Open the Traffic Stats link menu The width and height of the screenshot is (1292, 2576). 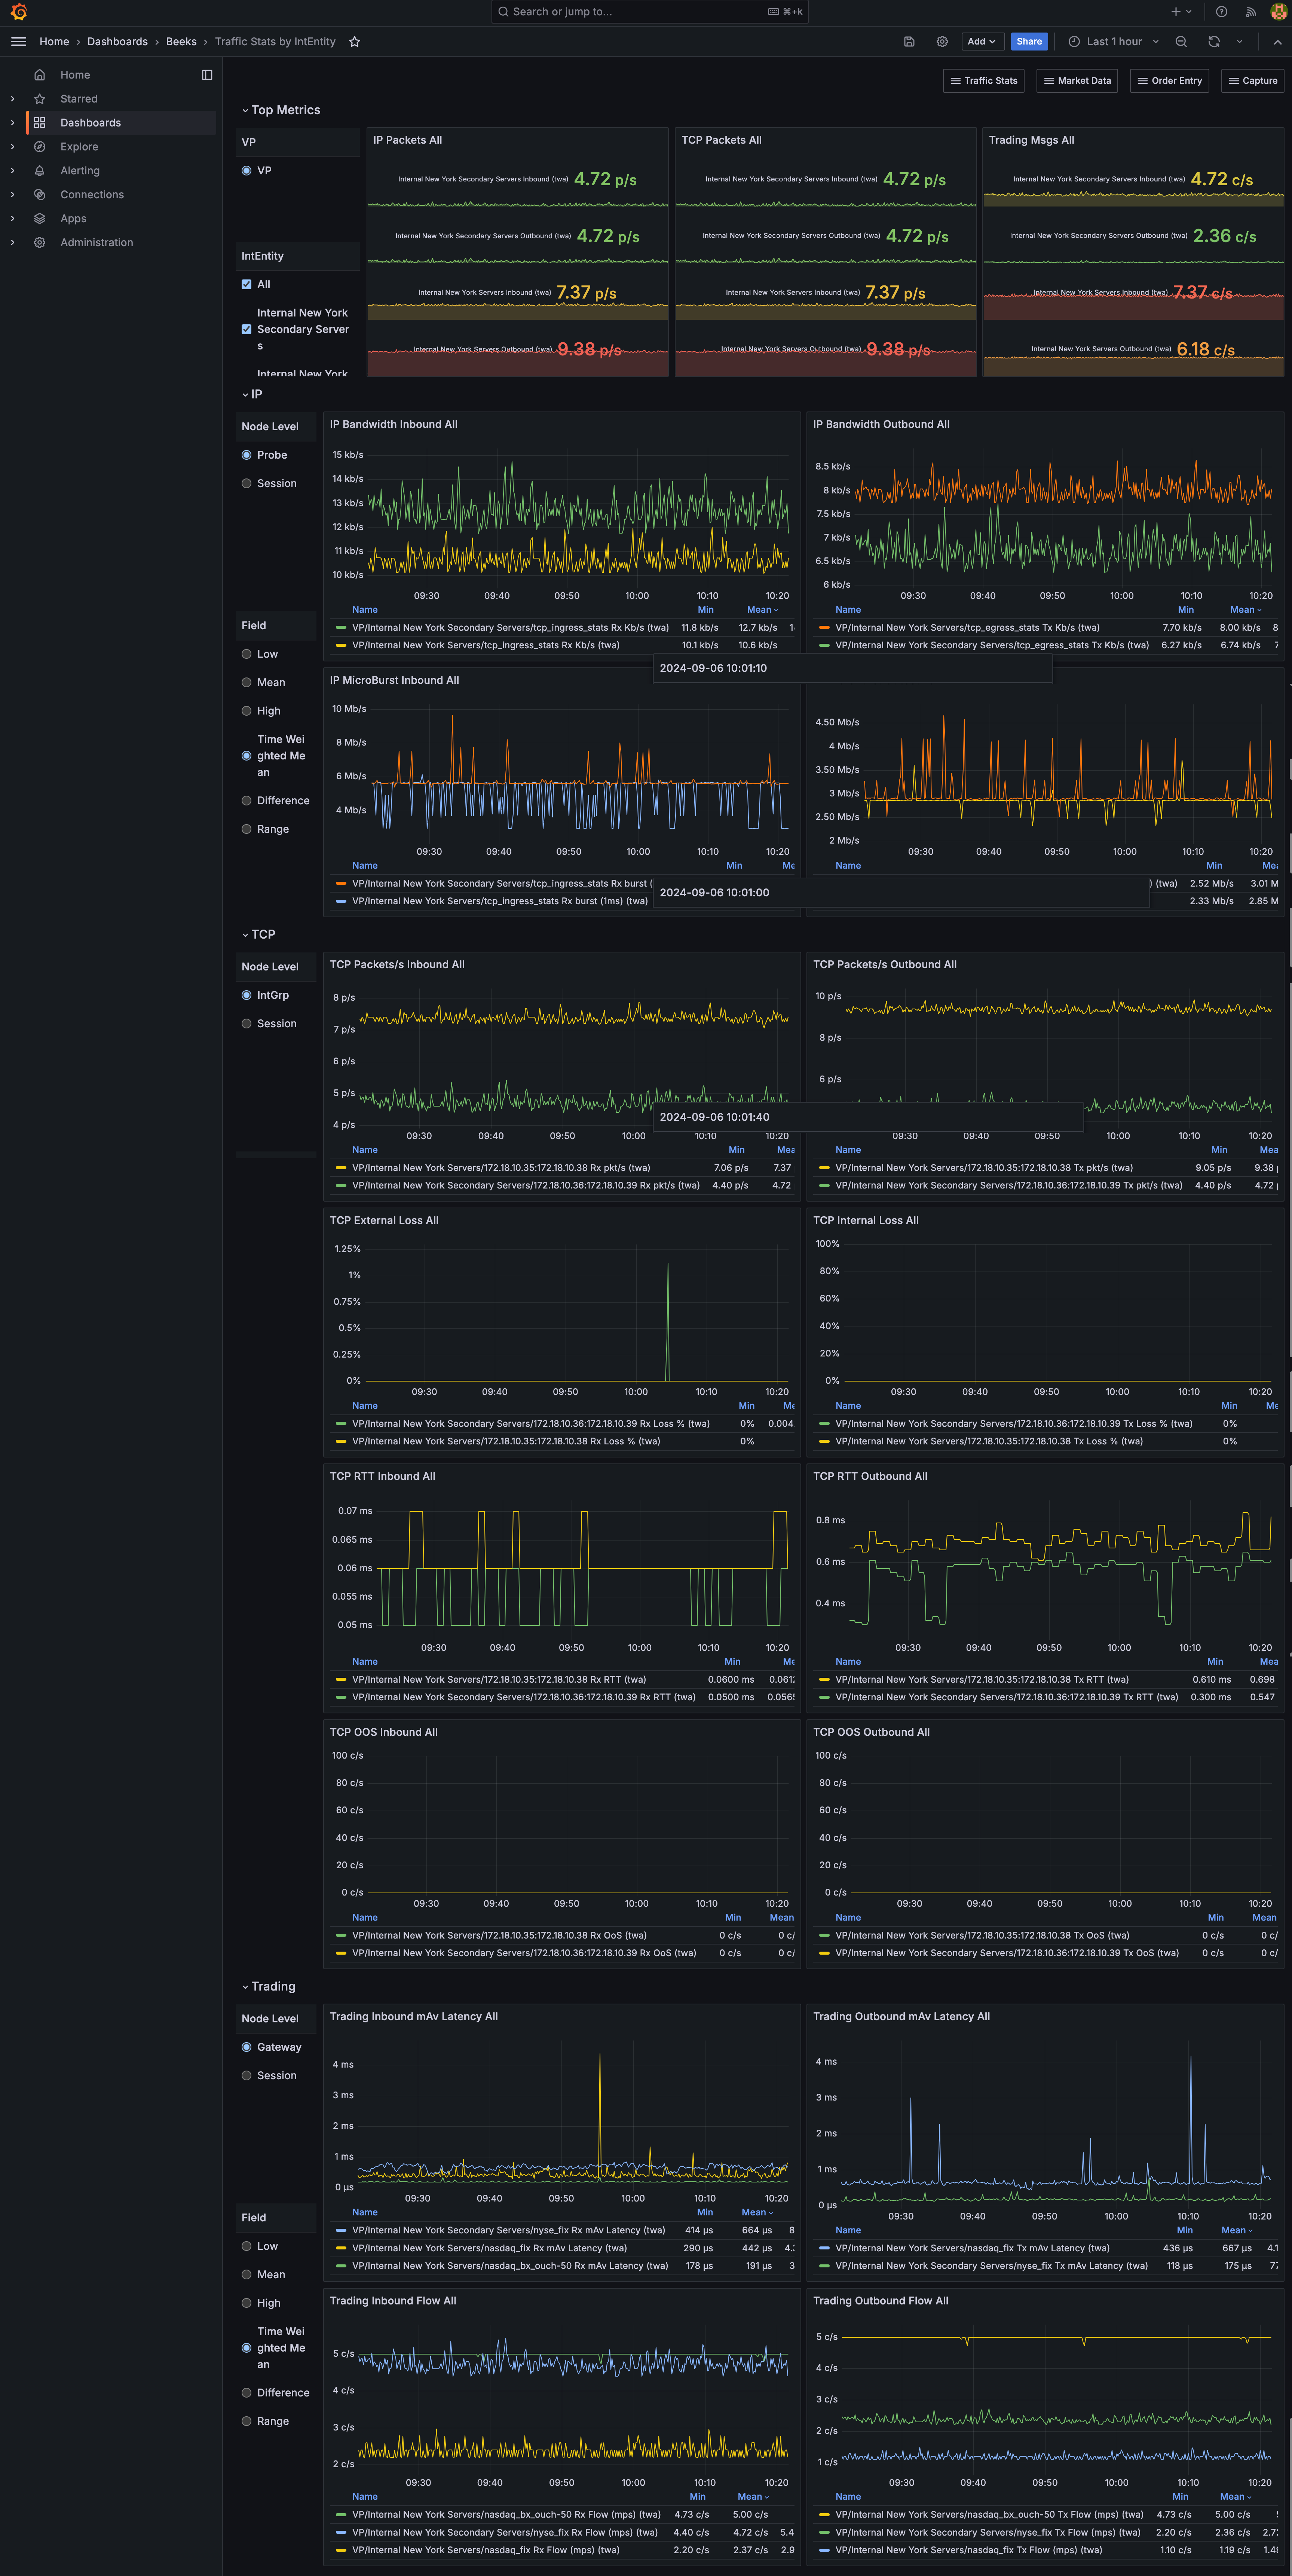(984, 81)
